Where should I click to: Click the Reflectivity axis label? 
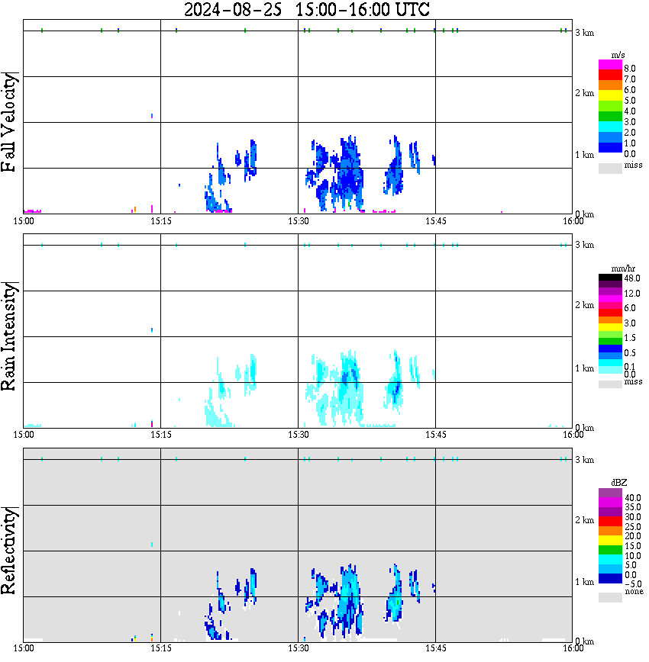point(9,551)
